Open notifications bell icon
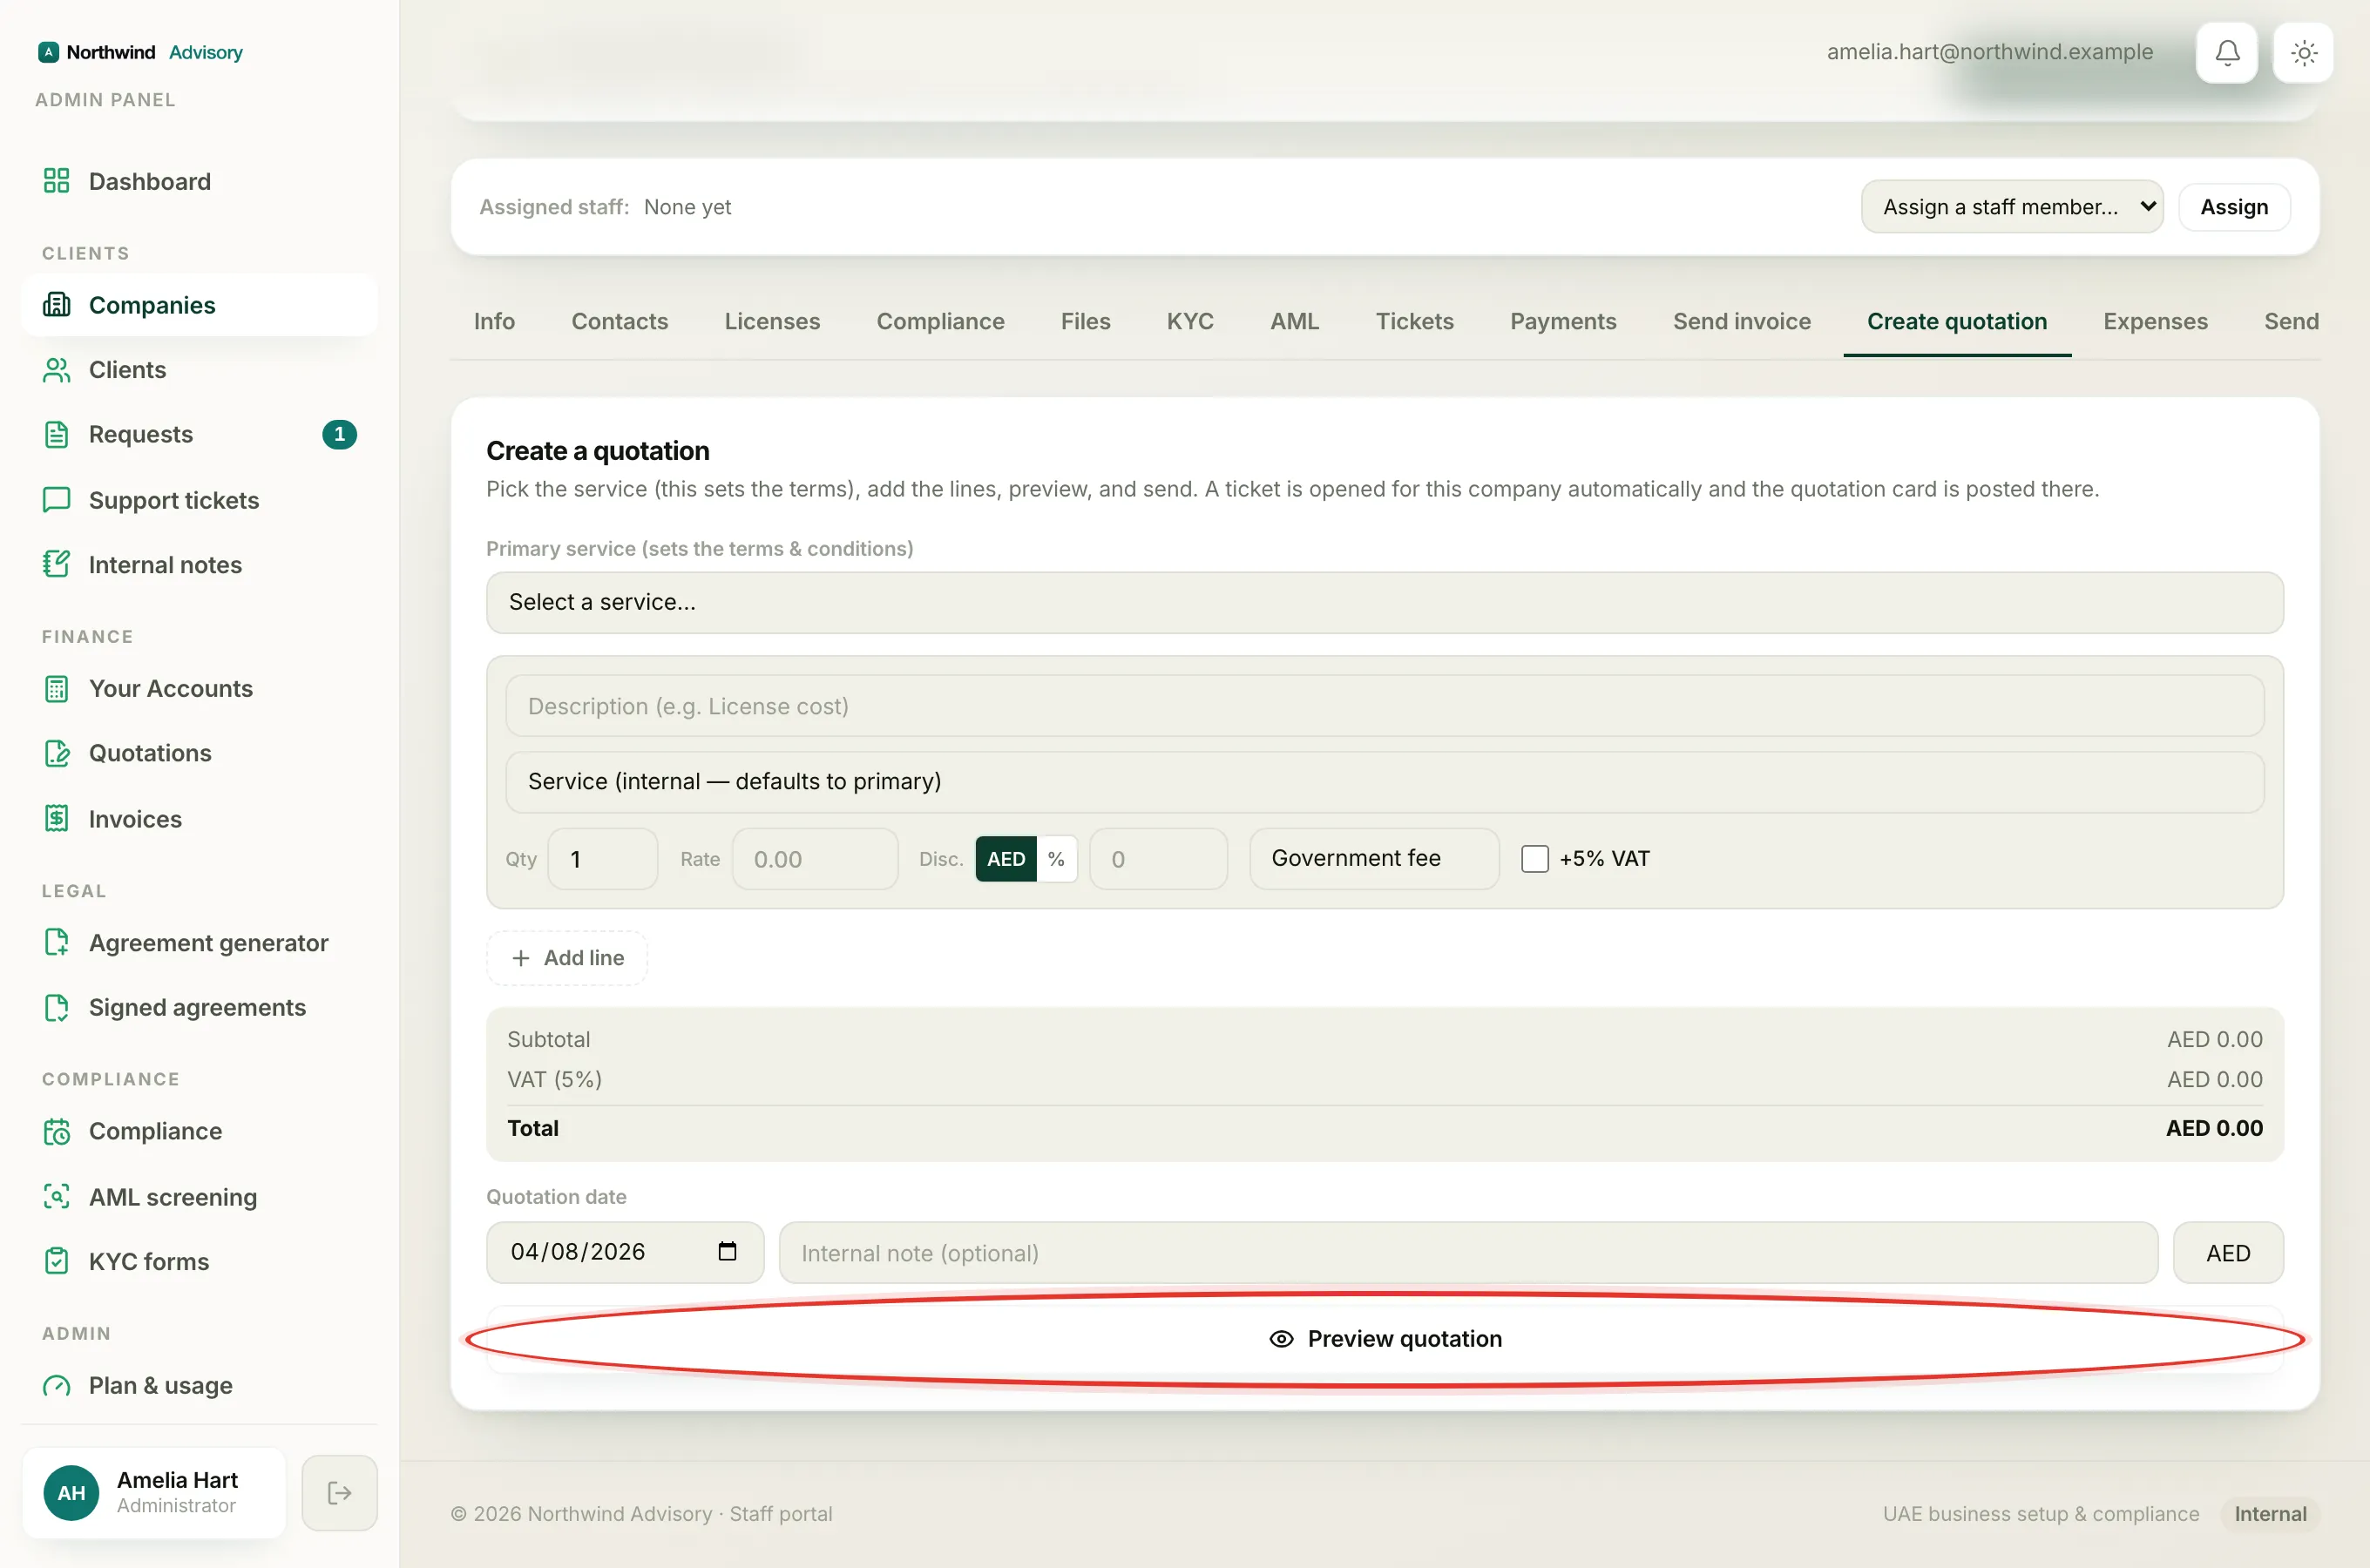This screenshot has width=2370, height=1568. 2227,52
